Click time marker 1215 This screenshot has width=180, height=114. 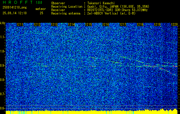[89, 25]
